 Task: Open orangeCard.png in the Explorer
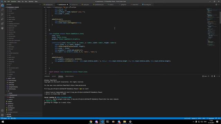tap(24, 87)
